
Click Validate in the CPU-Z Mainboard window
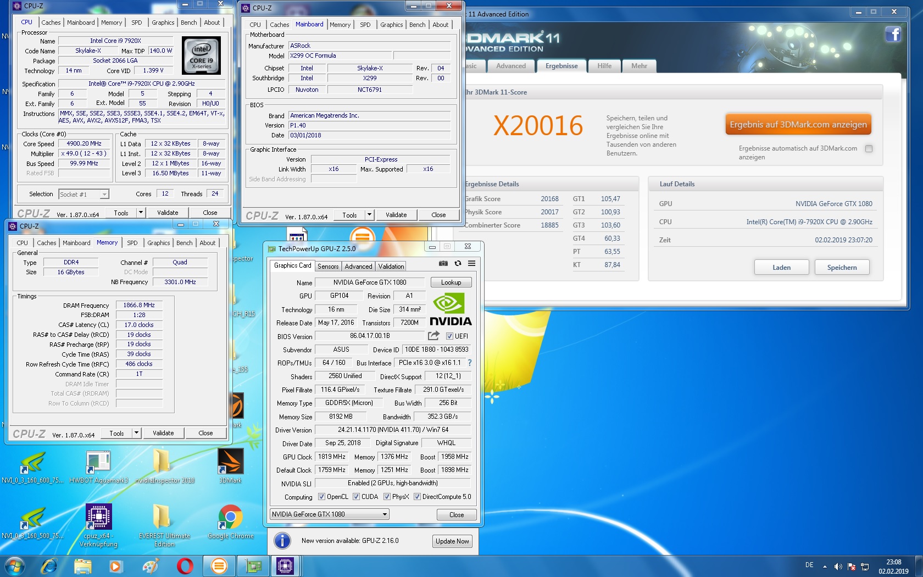pyautogui.click(x=396, y=215)
